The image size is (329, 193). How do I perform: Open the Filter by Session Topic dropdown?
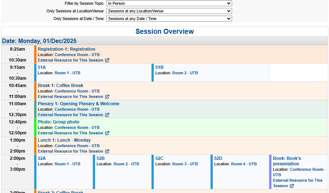169,3
